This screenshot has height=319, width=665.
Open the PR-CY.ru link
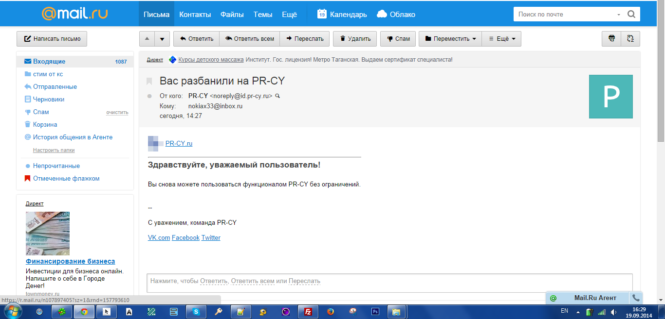click(179, 143)
